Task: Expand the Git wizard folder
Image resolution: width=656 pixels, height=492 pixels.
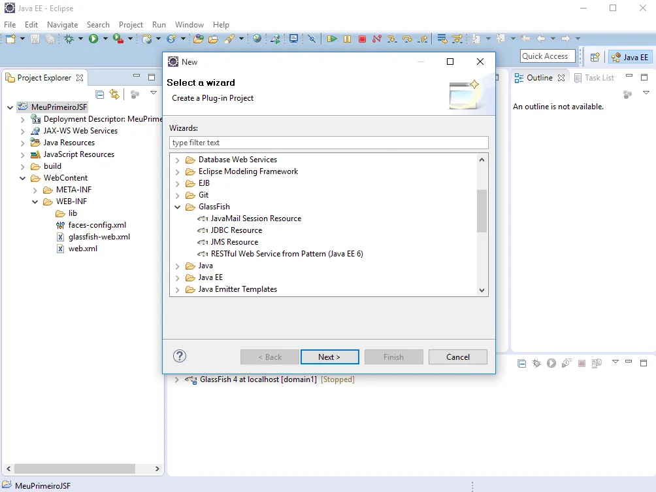Action: (x=177, y=195)
